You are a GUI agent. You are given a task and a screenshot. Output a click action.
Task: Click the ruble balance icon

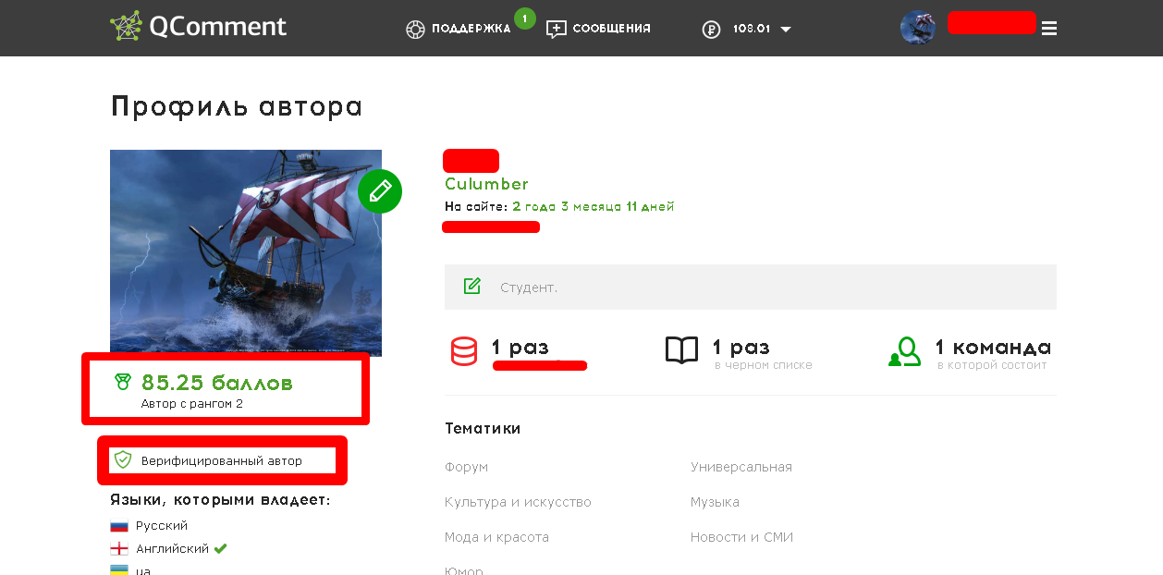[x=711, y=30]
